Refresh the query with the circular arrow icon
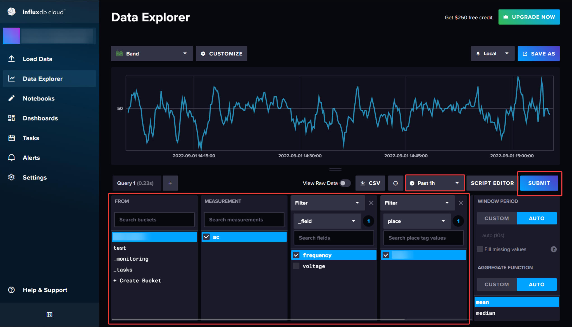Image resolution: width=572 pixels, height=327 pixels. click(395, 183)
